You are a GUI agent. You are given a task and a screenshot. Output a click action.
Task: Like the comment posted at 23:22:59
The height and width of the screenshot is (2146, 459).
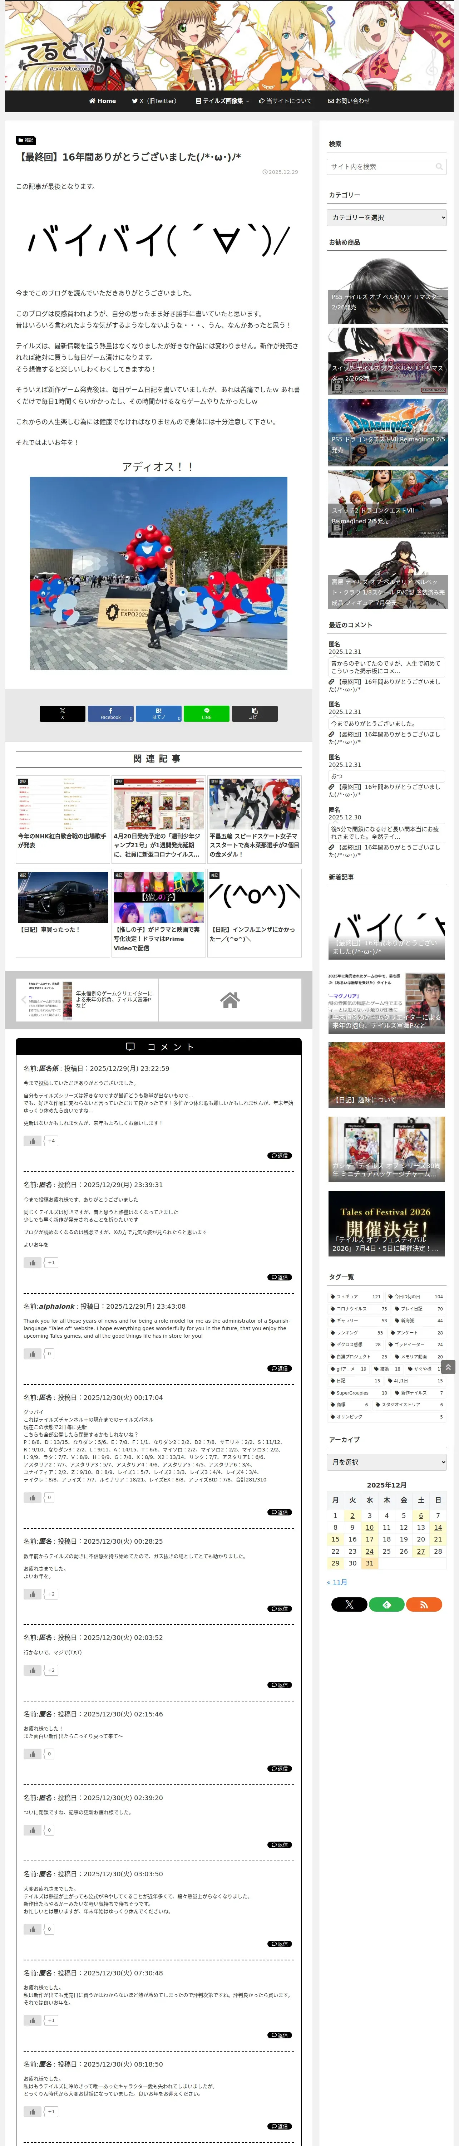pyautogui.click(x=33, y=1141)
